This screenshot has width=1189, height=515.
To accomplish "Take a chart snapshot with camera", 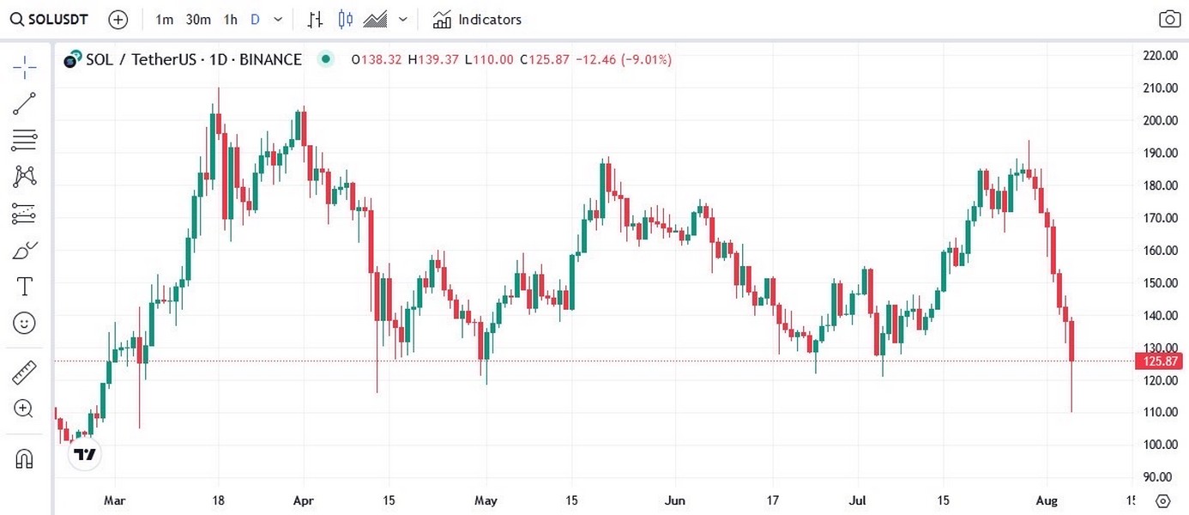I will (1169, 20).
